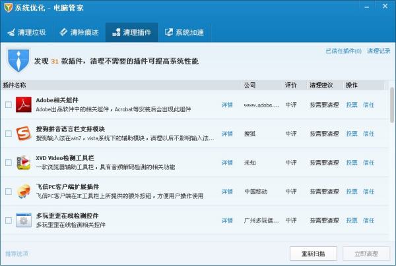This screenshot has height=266, width=396.
Task: Click the www.adobe... company cell
Action: click(x=261, y=105)
